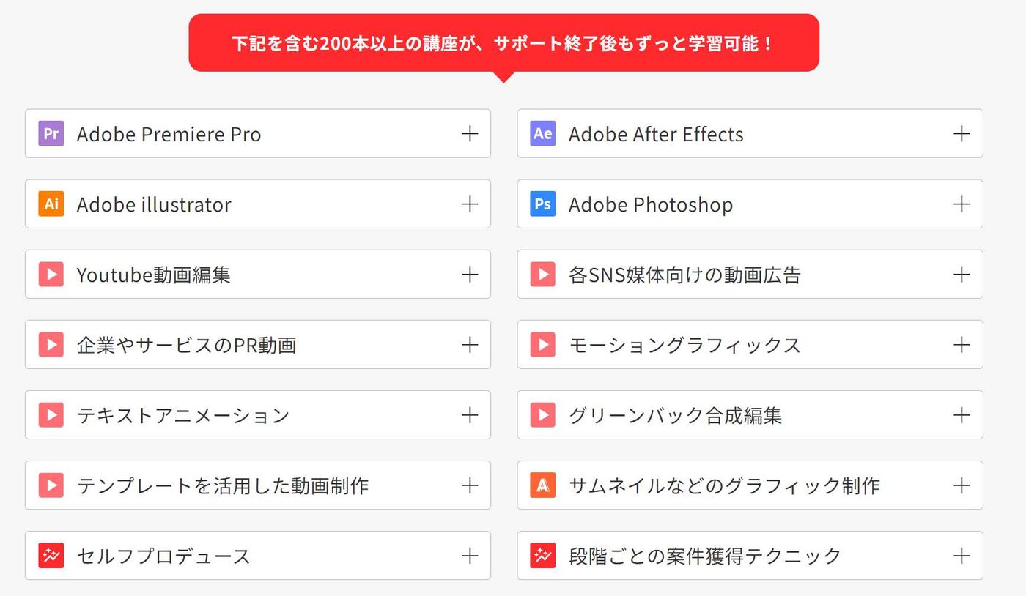Open the plus sign on Adobe Photoshop row
Screen dimensions: 1026x596
click(962, 204)
